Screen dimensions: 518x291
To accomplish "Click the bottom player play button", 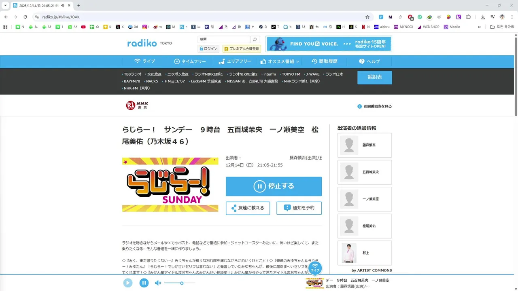I will point(128,283).
